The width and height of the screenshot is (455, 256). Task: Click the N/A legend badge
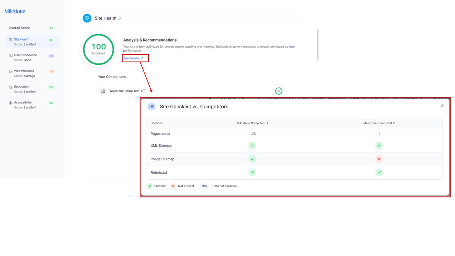[204, 186]
